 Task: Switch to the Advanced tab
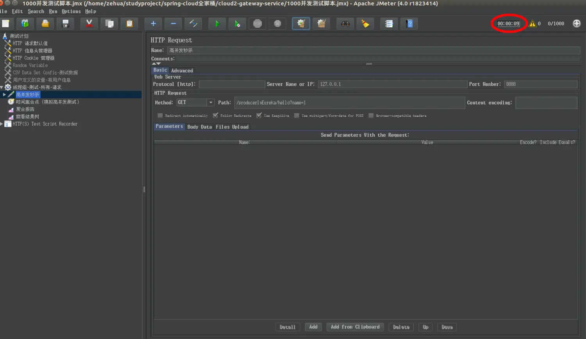(182, 71)
